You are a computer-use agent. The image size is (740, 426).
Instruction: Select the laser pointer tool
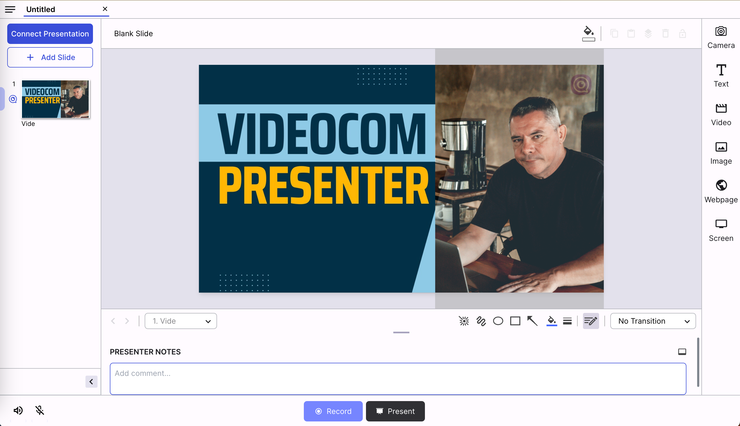coord(464,321)
